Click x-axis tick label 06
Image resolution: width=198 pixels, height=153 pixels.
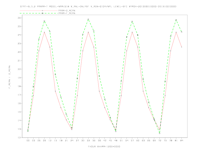(39, 140)
